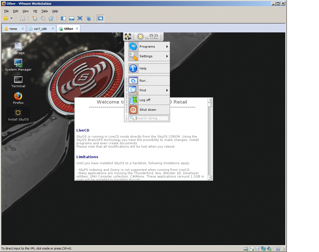The width and height of the screenshot is (319, 252).
Task: Open the power options dropdown arrow
Action: 11,18
